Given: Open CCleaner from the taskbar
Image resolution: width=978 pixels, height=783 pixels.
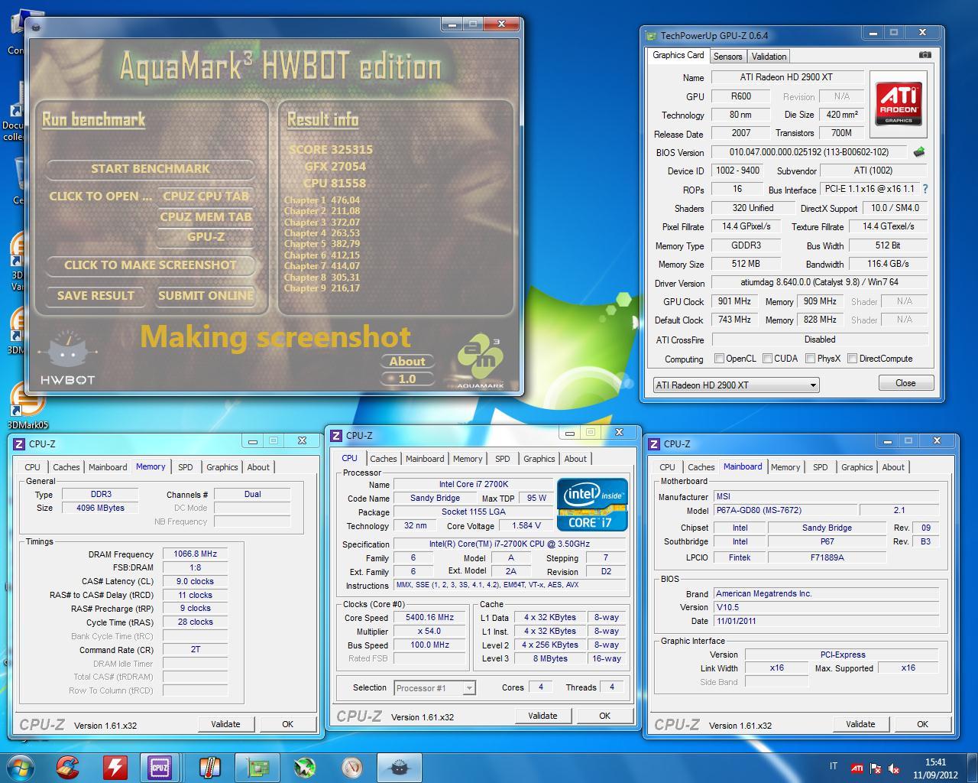Looking at the screenshot, I should [67, 766].
